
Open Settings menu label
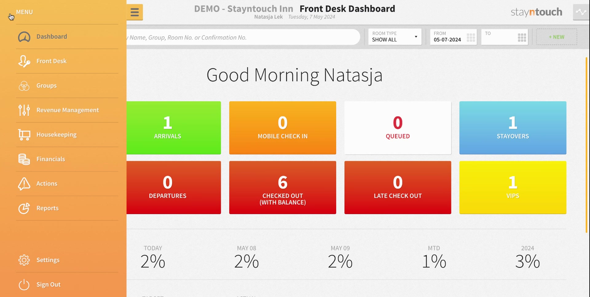(48, 260)
